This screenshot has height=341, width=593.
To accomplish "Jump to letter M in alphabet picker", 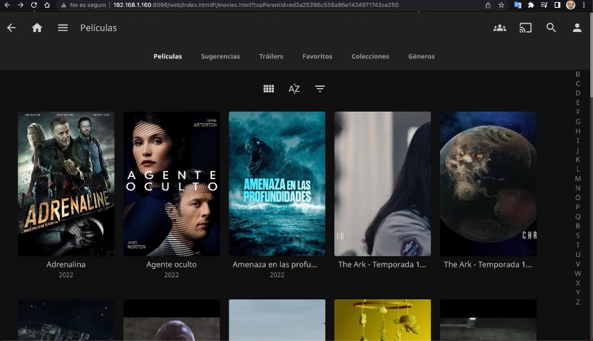I will point(578,178).
